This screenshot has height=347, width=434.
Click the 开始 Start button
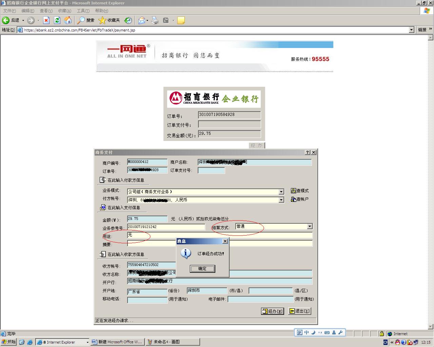pyautogui.click(x=9, y=342)
